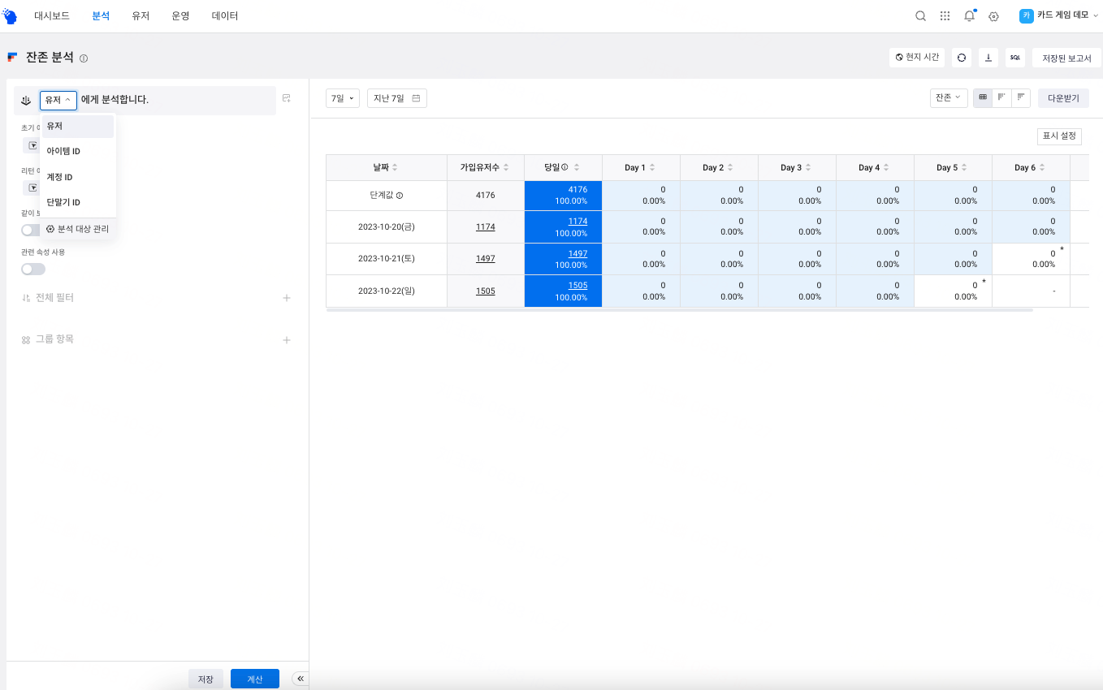The width and height of the screenshot is (1103, 690).
Task: Click the plus icon beside 전체 필터
Action: [x=286, y=298]
